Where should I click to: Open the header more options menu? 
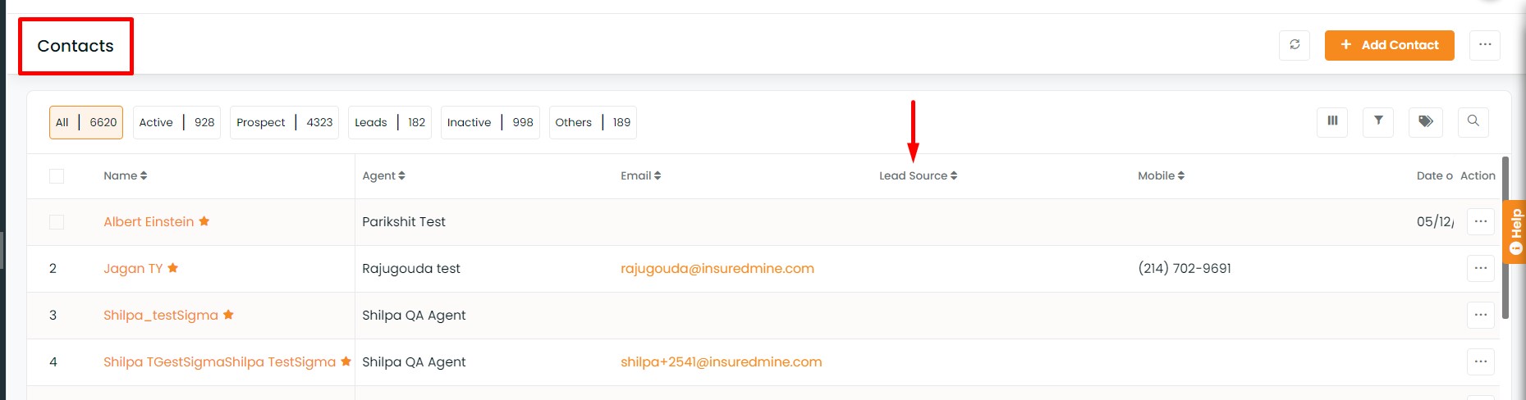tap(1485, 45)
